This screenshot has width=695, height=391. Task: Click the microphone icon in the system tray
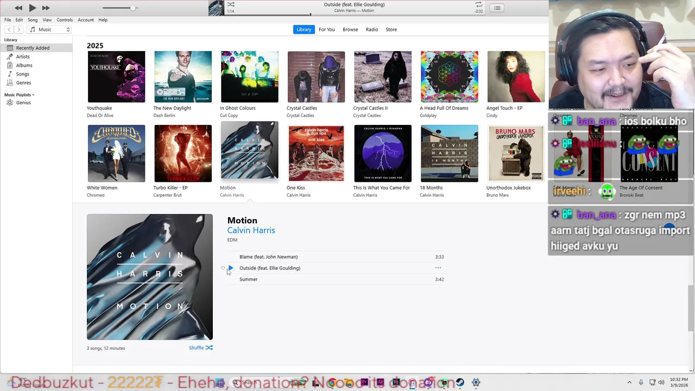coord(641,383)
